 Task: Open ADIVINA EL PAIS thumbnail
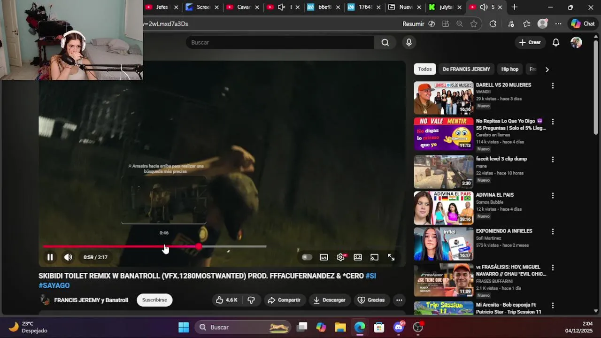[x=443, y=207]
